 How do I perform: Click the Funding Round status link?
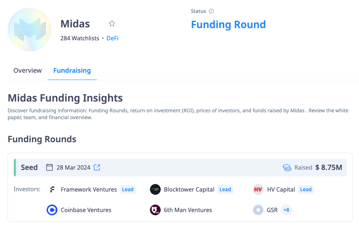tap(228, 24)
